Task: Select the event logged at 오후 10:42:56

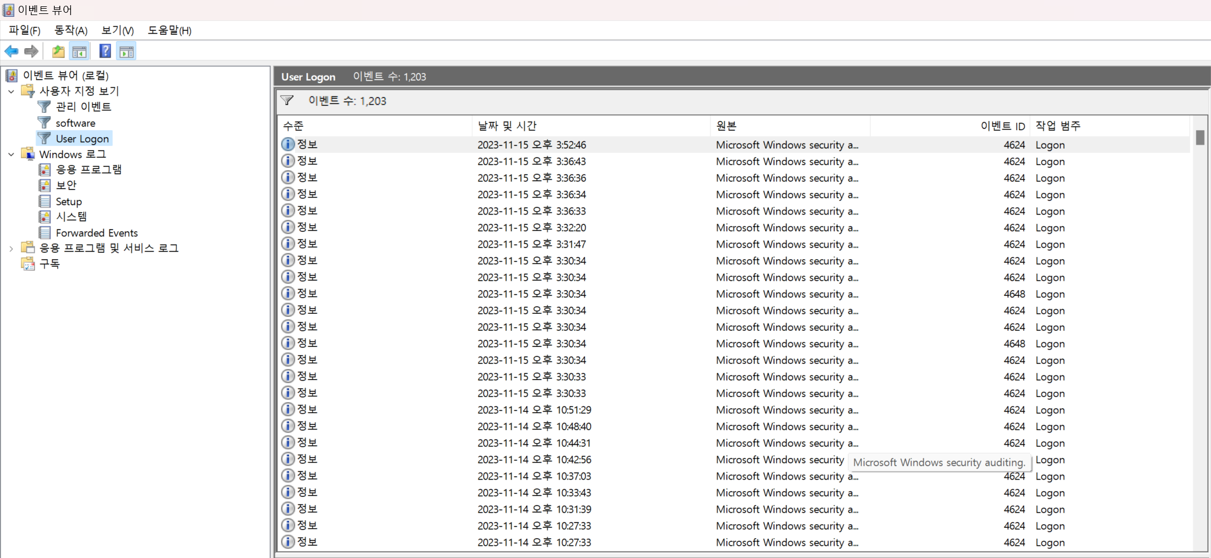Action: 734,459
